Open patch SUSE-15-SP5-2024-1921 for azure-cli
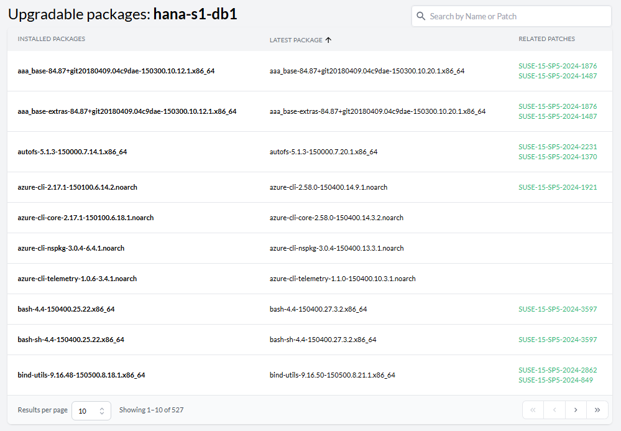The height and width of the screenshot is (431, 621). [558, 187]
